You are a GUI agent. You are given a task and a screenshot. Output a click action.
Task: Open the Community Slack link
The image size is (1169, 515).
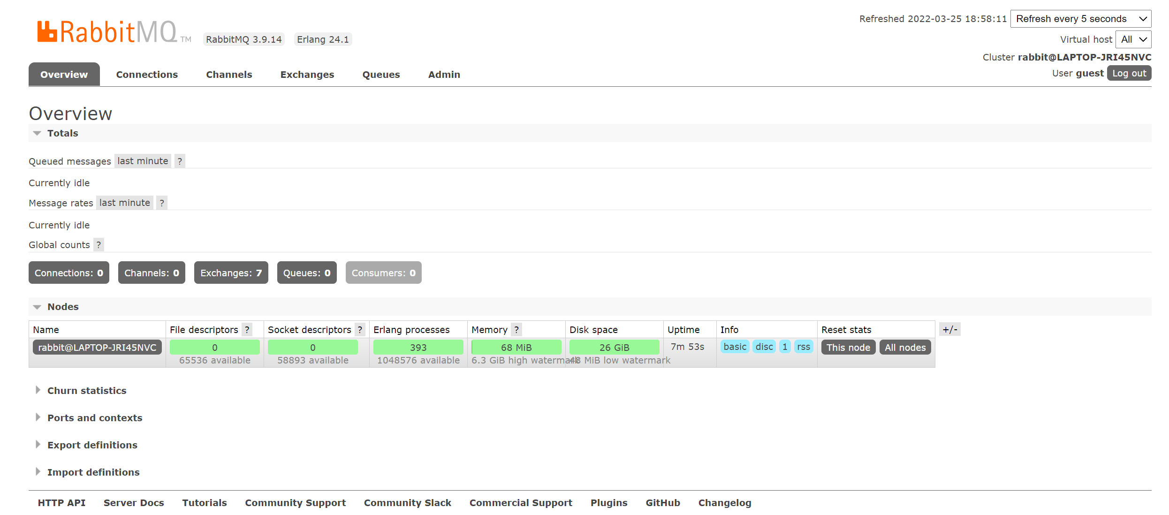tap(408, 503)
